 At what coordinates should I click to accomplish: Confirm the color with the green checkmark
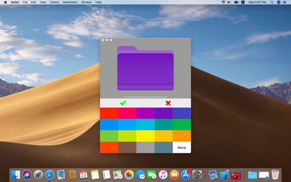(x=123, y=103)
